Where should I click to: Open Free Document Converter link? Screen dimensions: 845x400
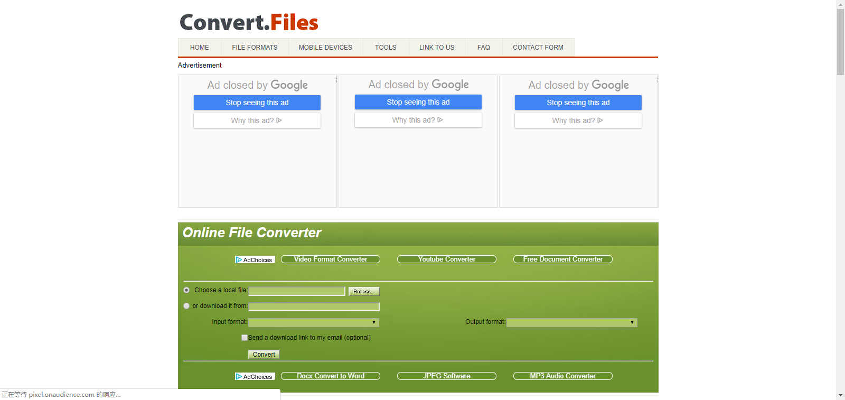click(x=563, y=259)
